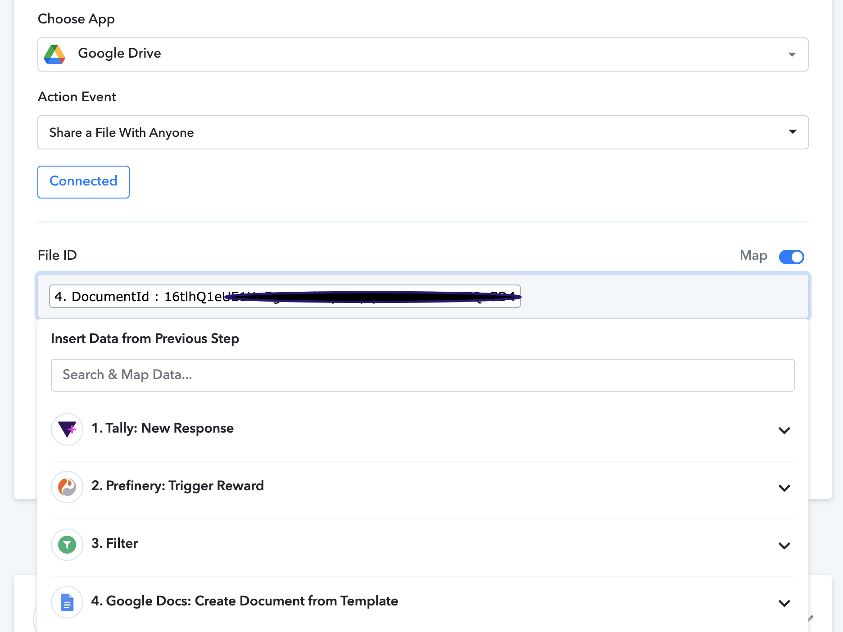This screenshot has width=843, height=632.
Task: Expand the Prefinery: Trigger Reward chevron
Action: coord(784,488)
